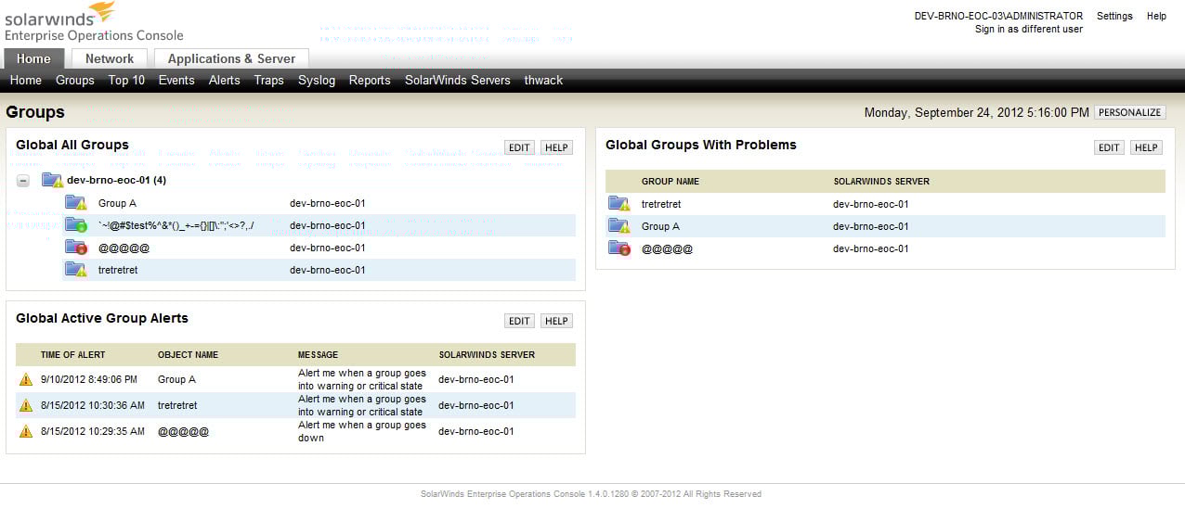This screenshot has width=1185, height=509.
Task: Click the Monday, September 24, 2012 date text
Action: point(977,112)
